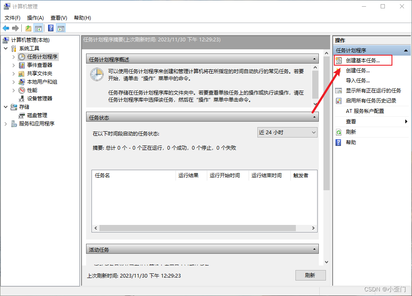Collapse the 活动任务 section
This screenshot has height=296, width=412.
[x=314, y=249]
